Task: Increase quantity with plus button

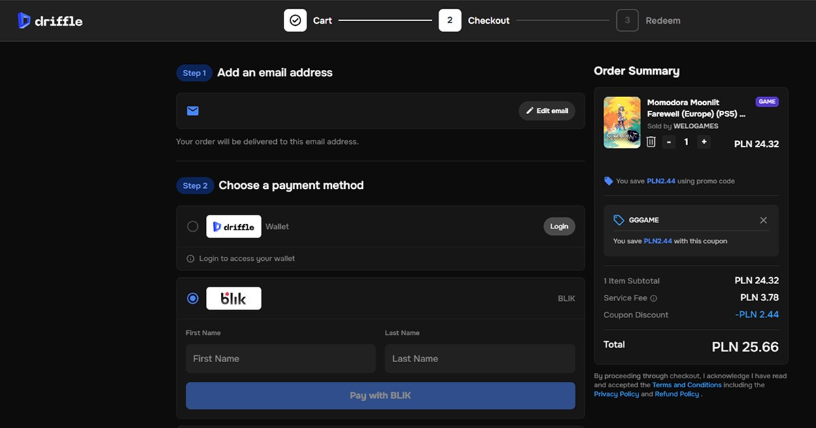Action: pos(704,141)
